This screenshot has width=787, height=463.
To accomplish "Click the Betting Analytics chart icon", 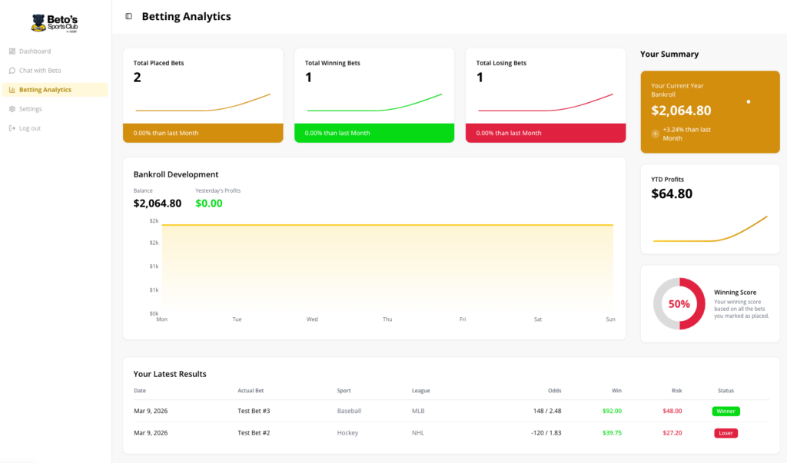I will (x=12, y=90).
